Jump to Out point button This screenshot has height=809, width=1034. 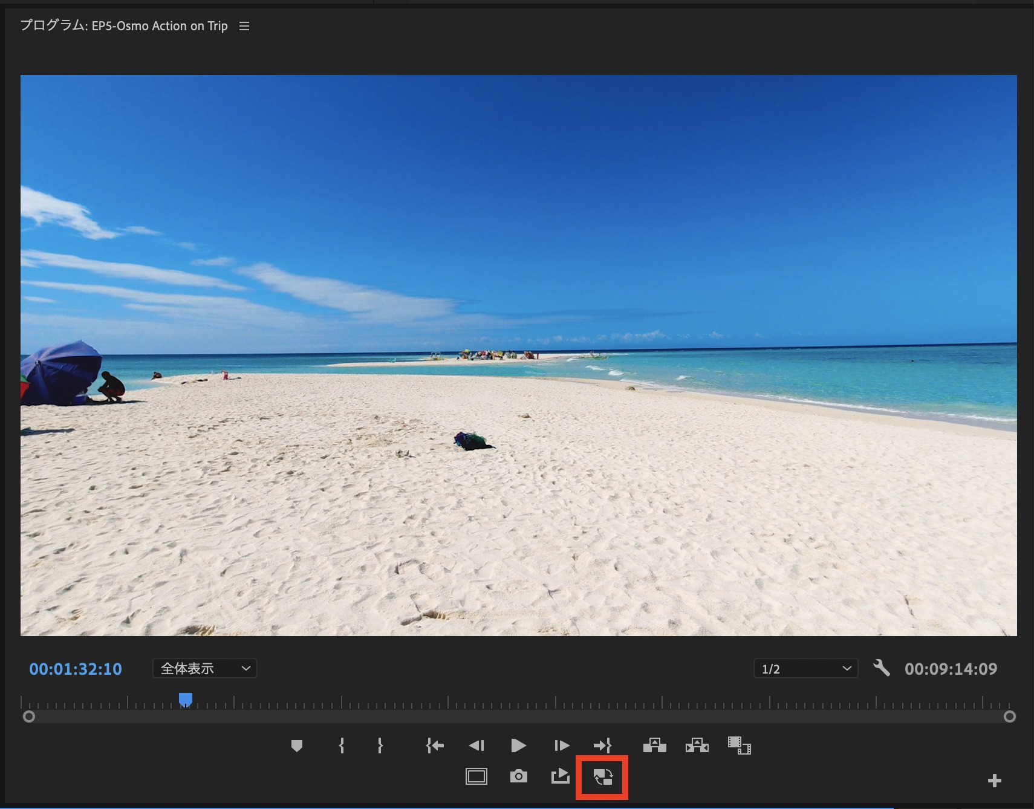point(602,746)
